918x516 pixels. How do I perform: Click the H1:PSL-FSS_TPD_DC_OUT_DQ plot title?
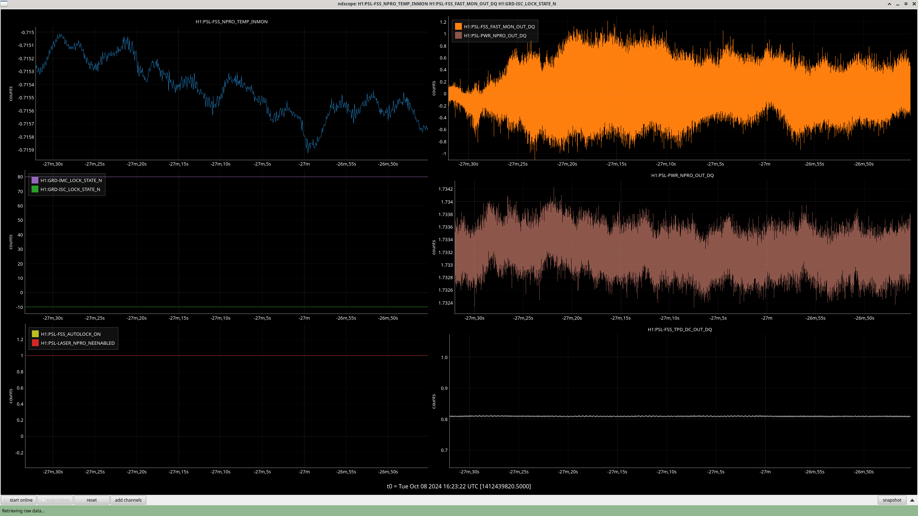pos(680,329)
